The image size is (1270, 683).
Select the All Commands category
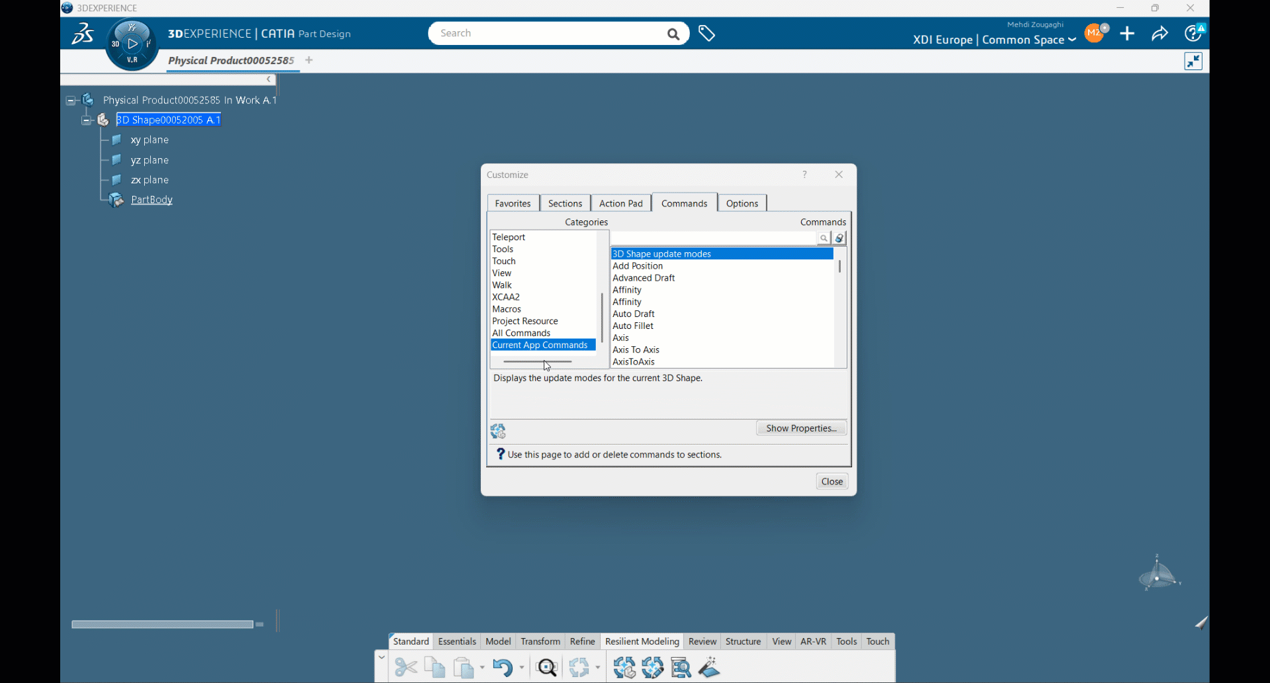(x=521, y=333)
